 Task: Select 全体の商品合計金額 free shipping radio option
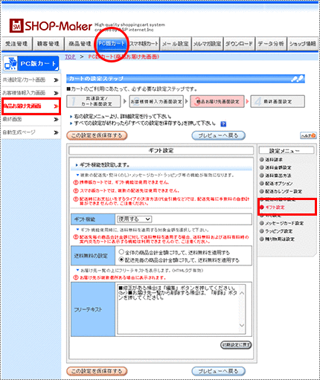(x=121, y=252)
